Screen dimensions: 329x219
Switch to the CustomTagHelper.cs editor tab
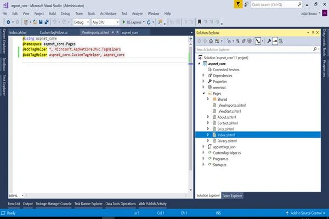click(x=54, y=32)
